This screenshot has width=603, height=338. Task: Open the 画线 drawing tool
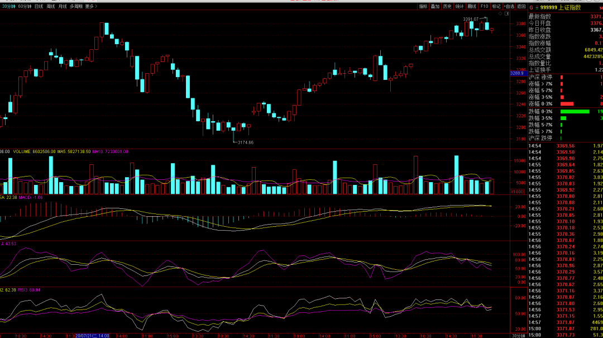pyautogui.click(x=472, y=7)
